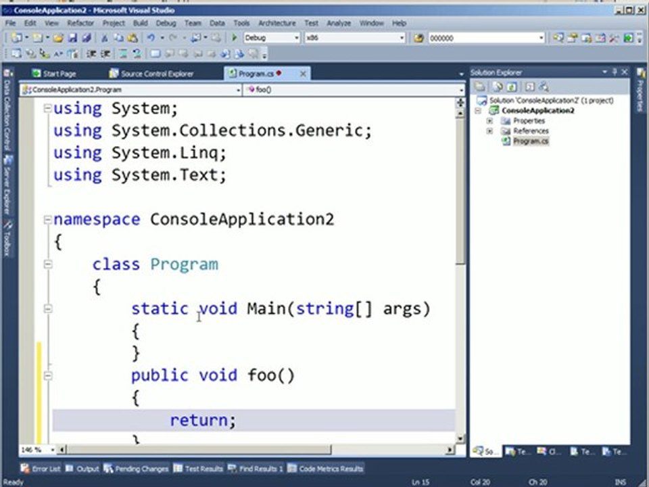
Task: Open the Build menu
Action: (141, 23)
